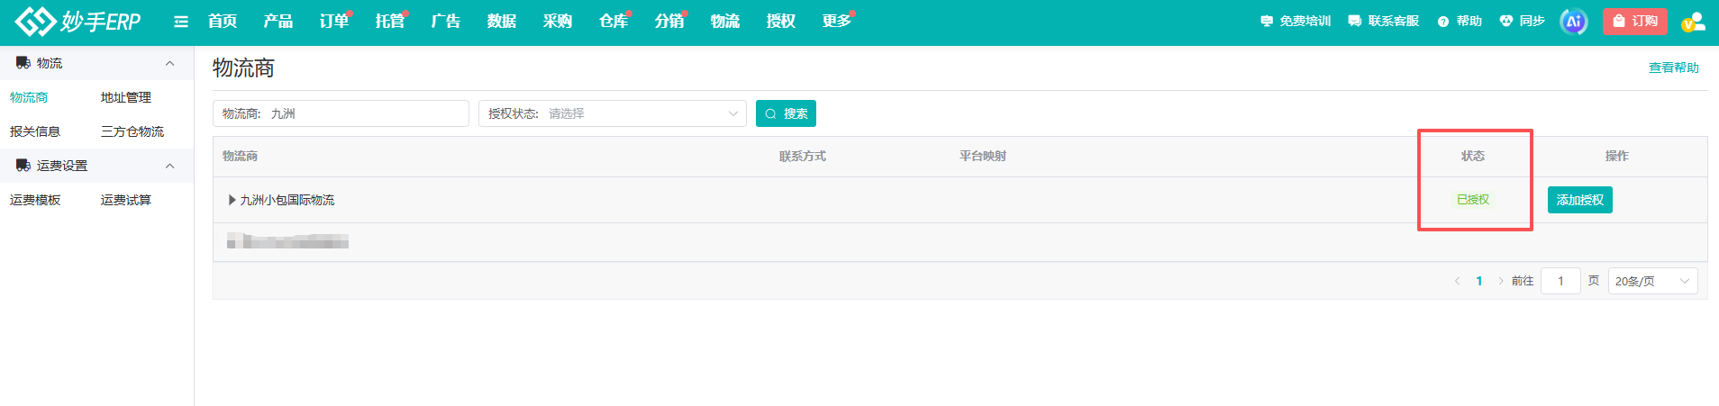Open the 分销 menu

pyautogui.click(x=669, y=22)
